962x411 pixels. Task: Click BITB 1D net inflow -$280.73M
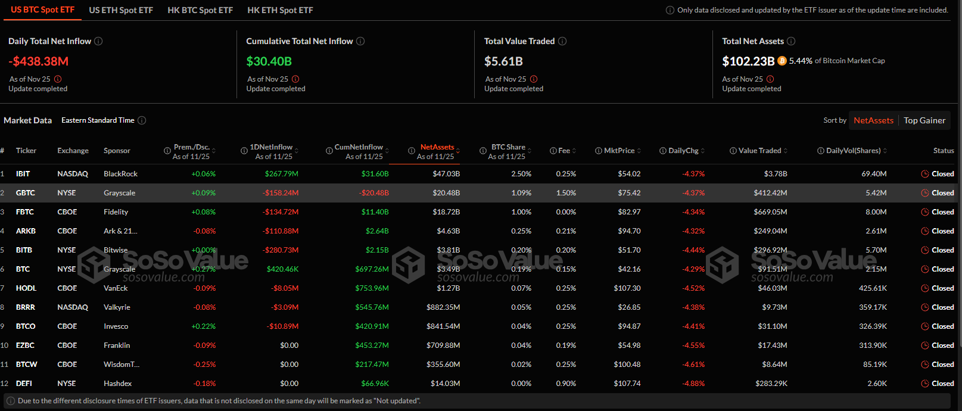coord(281,250)
